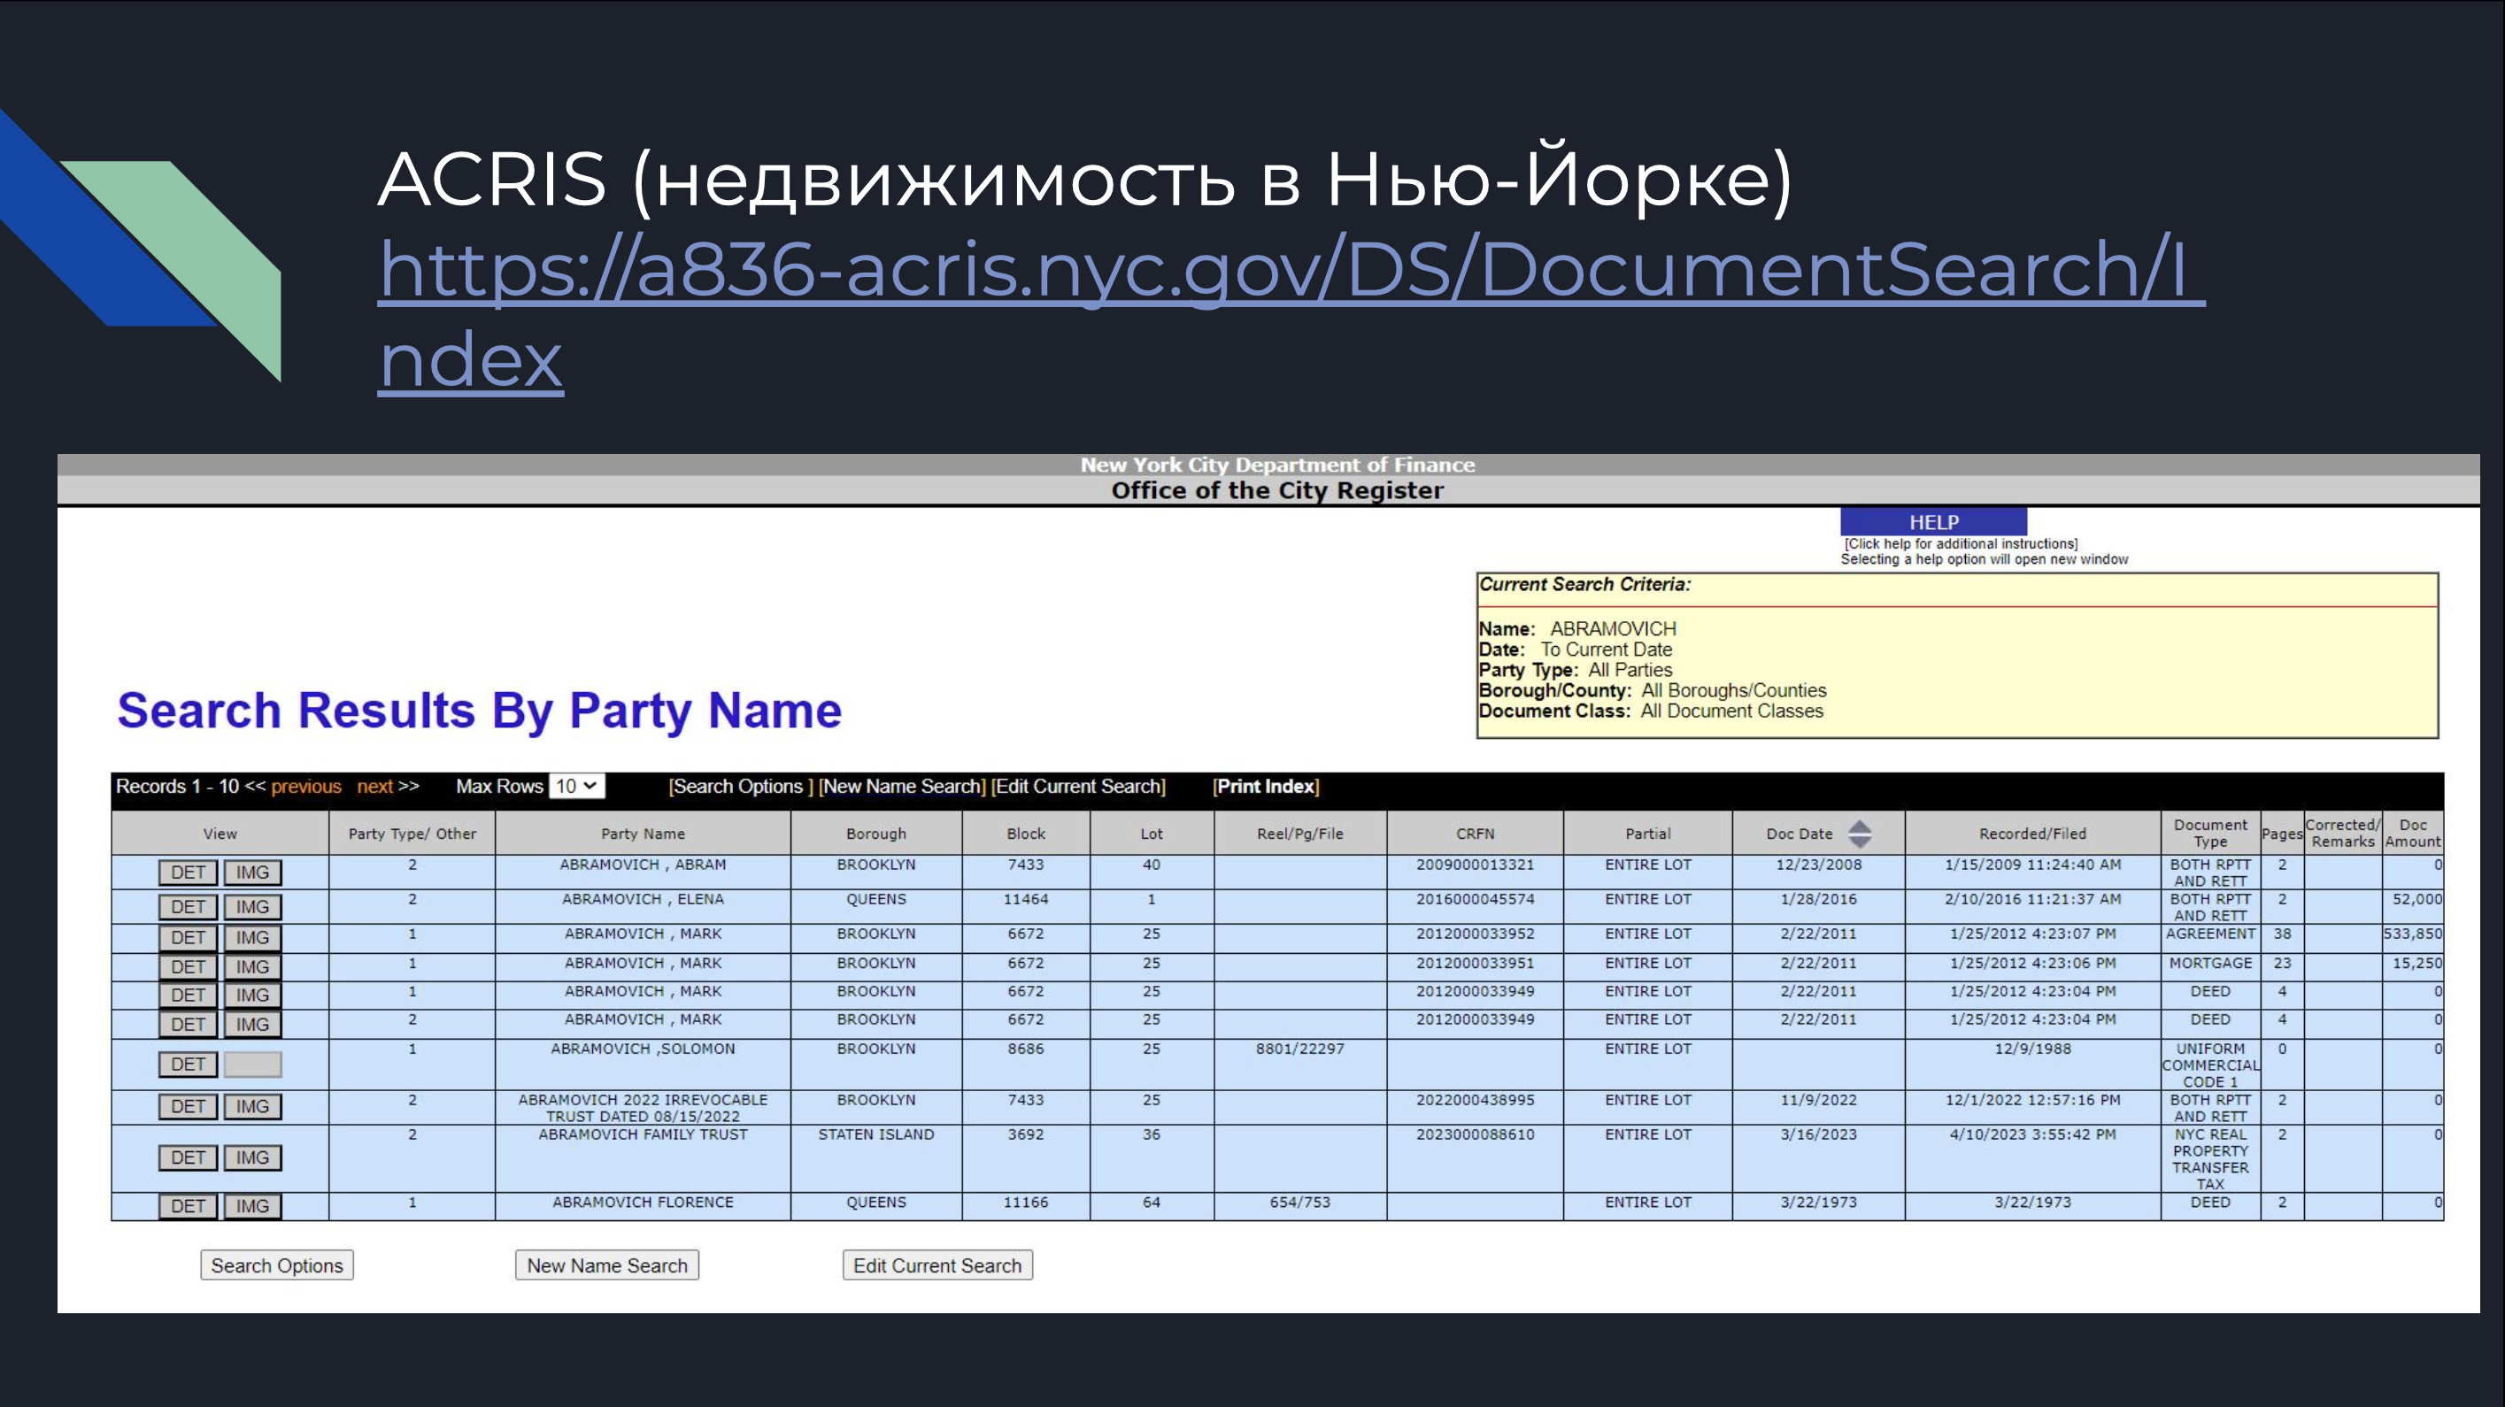Sort ascending with Doc Date up arrow
Screen dimensions: 2505x1407
tap(1860, 826)
